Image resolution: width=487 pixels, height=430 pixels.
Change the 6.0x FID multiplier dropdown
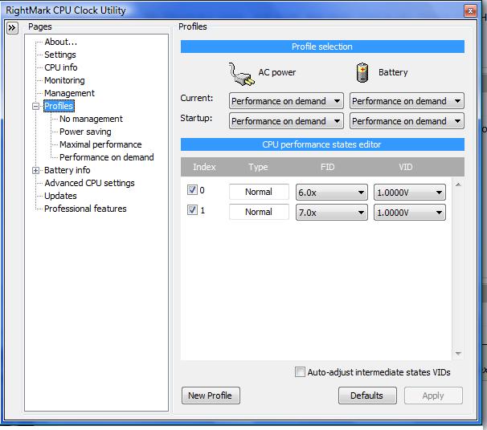331,193
